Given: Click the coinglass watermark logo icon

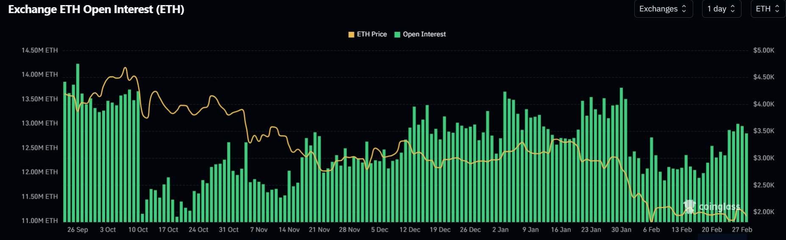Looking at the screenshot, I should 689,206.
